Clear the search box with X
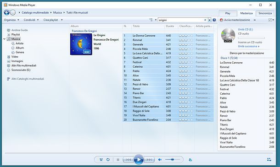 pos(205,20)
